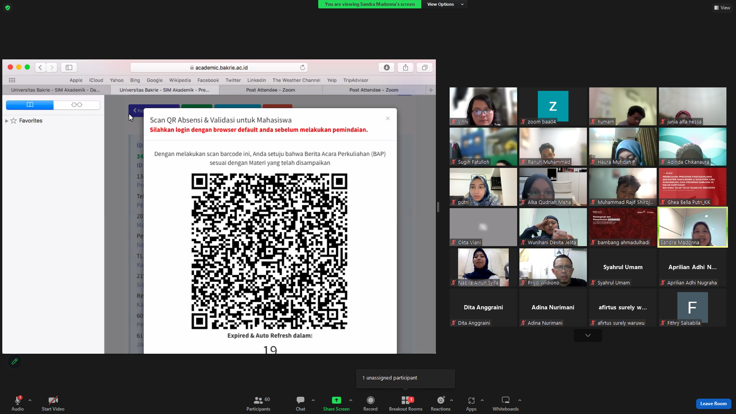The width and height of the screenshot is (736, 414).
Task: Click the green Share Screen icon
Action: click(x=336, y=400)
